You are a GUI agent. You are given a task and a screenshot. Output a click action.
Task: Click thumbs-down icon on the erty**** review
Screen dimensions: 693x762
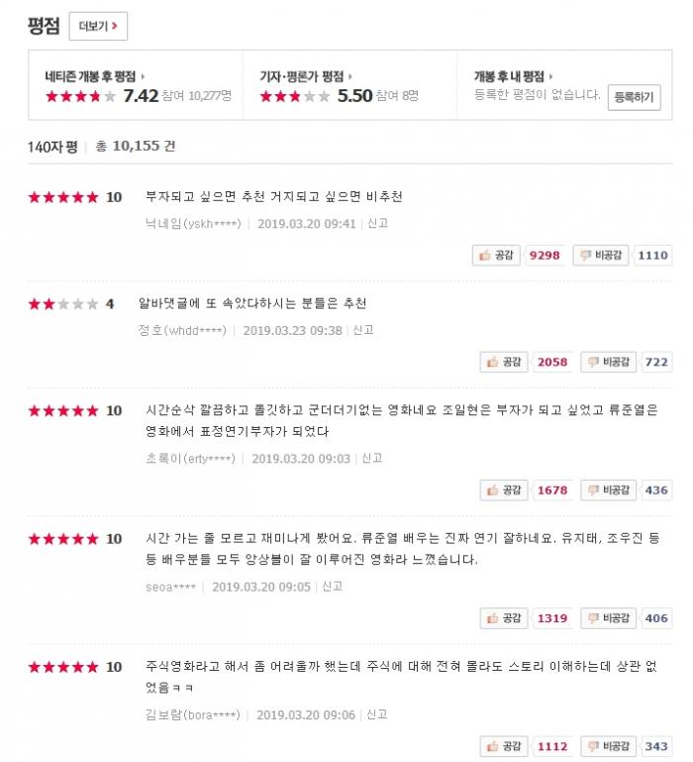[594, 490]
